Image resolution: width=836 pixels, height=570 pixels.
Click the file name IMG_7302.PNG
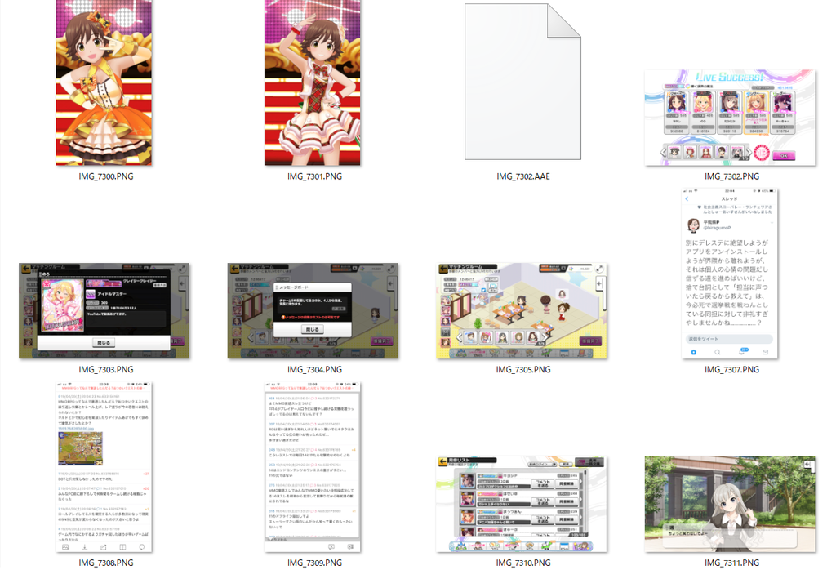click(x=731, y=176)
